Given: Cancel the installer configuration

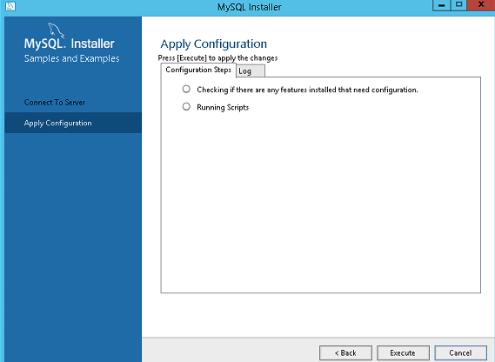Looking at the screenshot, I should pos(460,352).
